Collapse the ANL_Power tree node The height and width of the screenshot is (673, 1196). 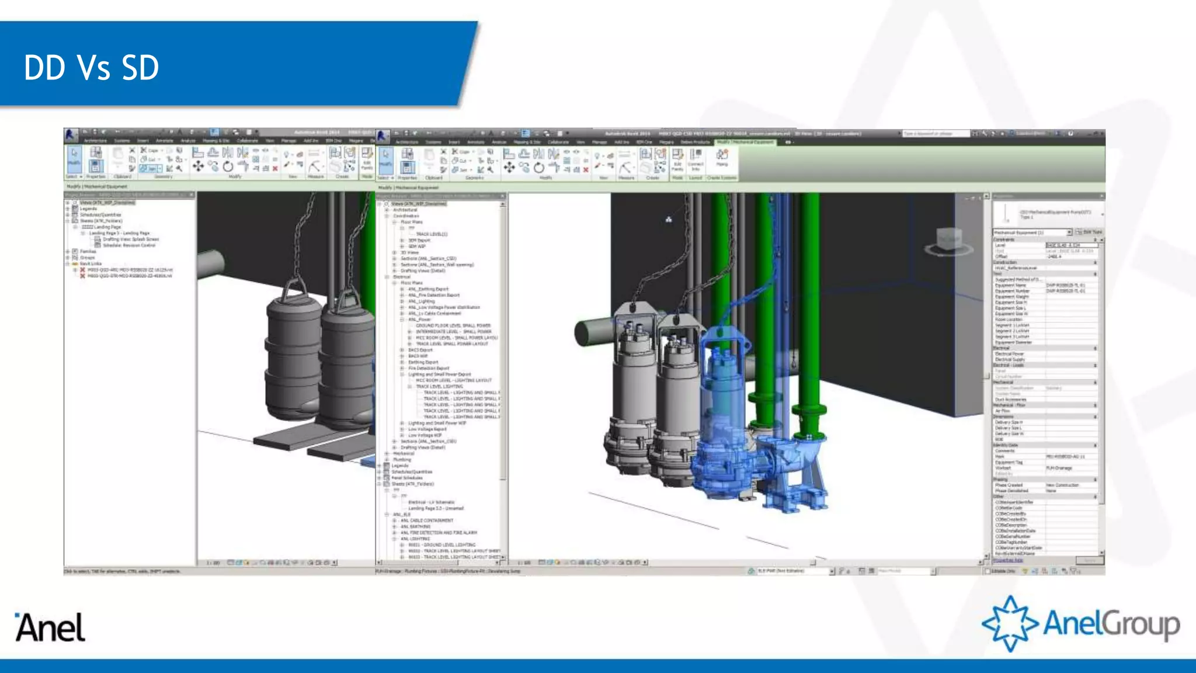click(x=402, y=320)
